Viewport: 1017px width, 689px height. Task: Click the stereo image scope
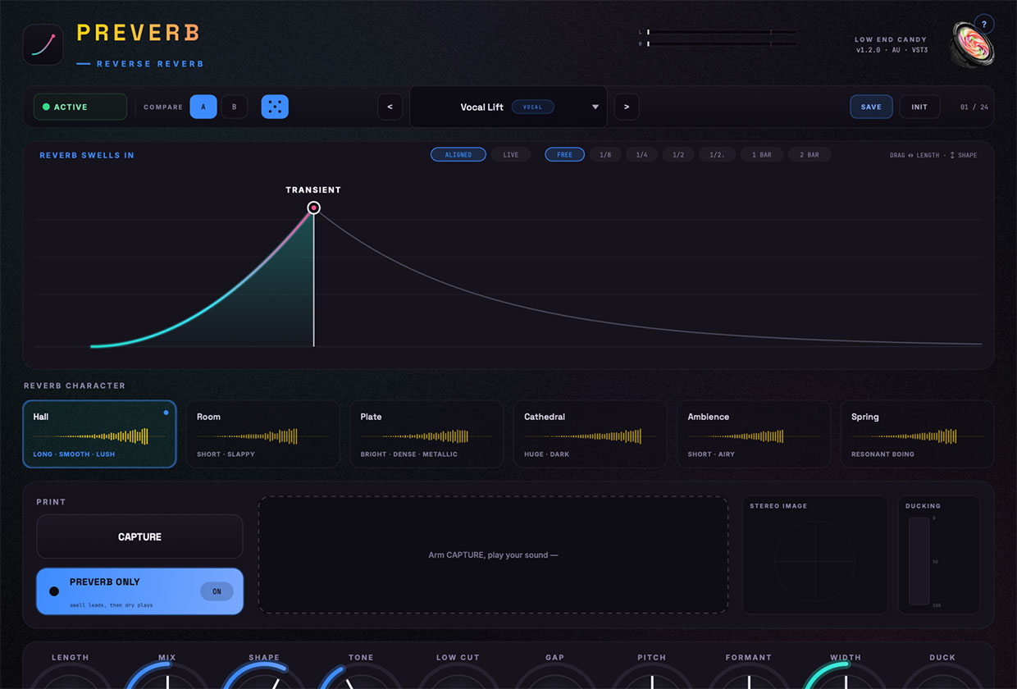[x=815, y=562]
